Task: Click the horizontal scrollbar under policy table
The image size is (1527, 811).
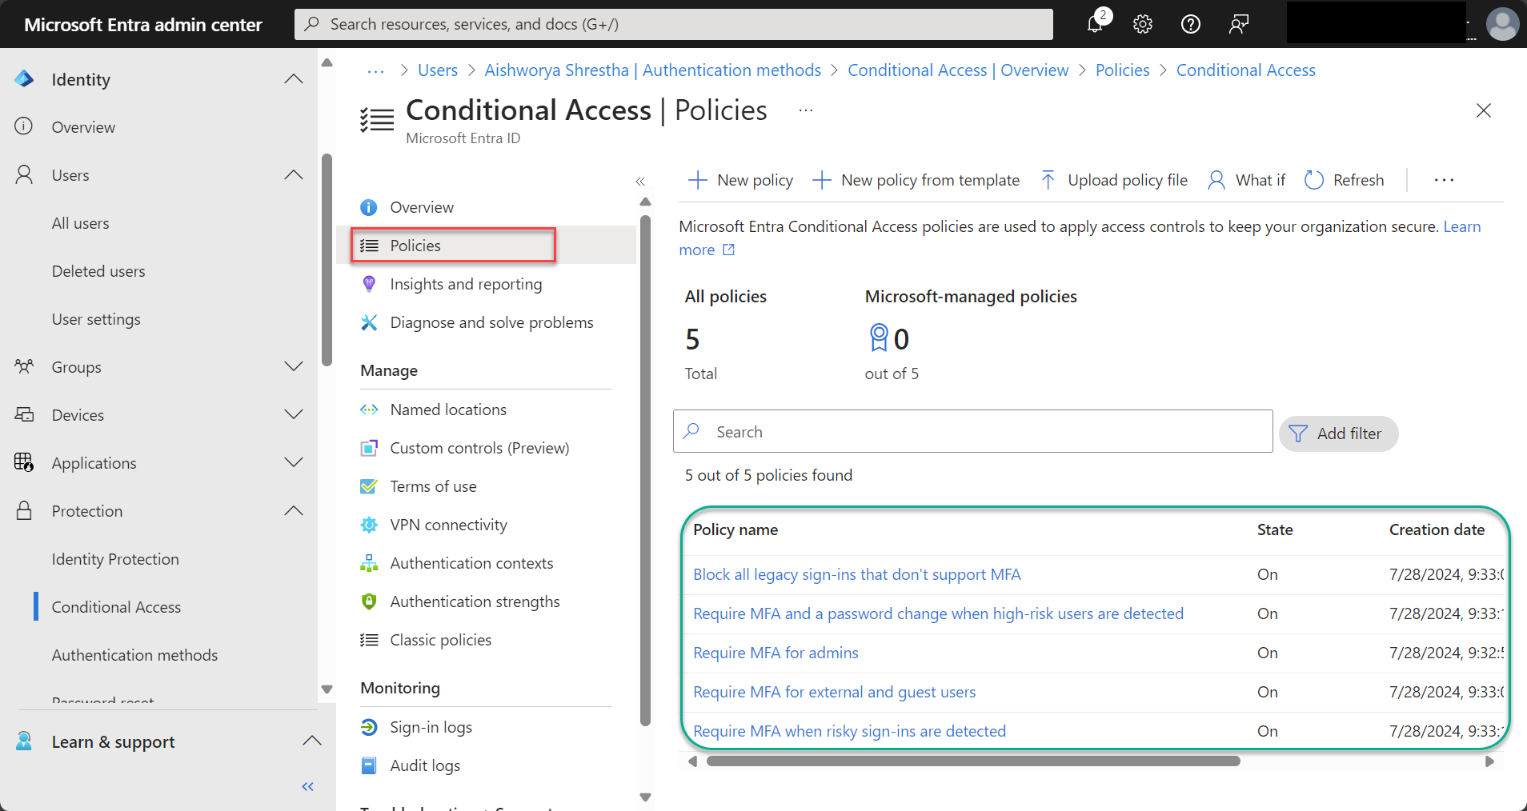Action: (973, 761)
